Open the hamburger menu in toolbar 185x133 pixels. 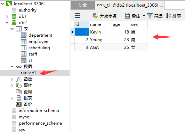(78, 16)
